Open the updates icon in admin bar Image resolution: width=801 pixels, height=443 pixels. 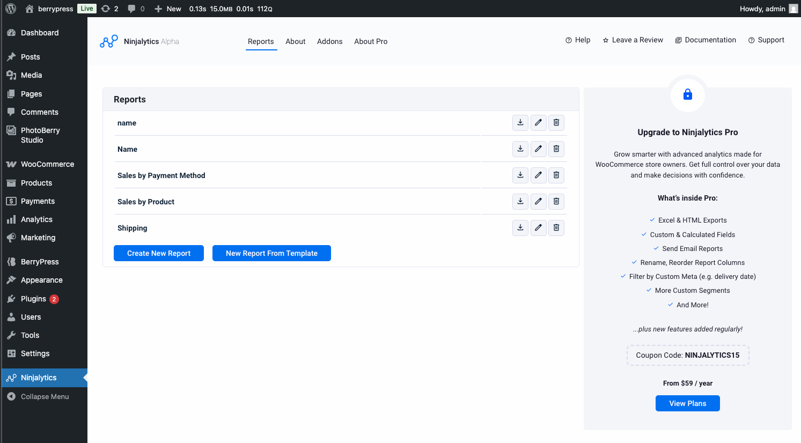click(109, 9)
